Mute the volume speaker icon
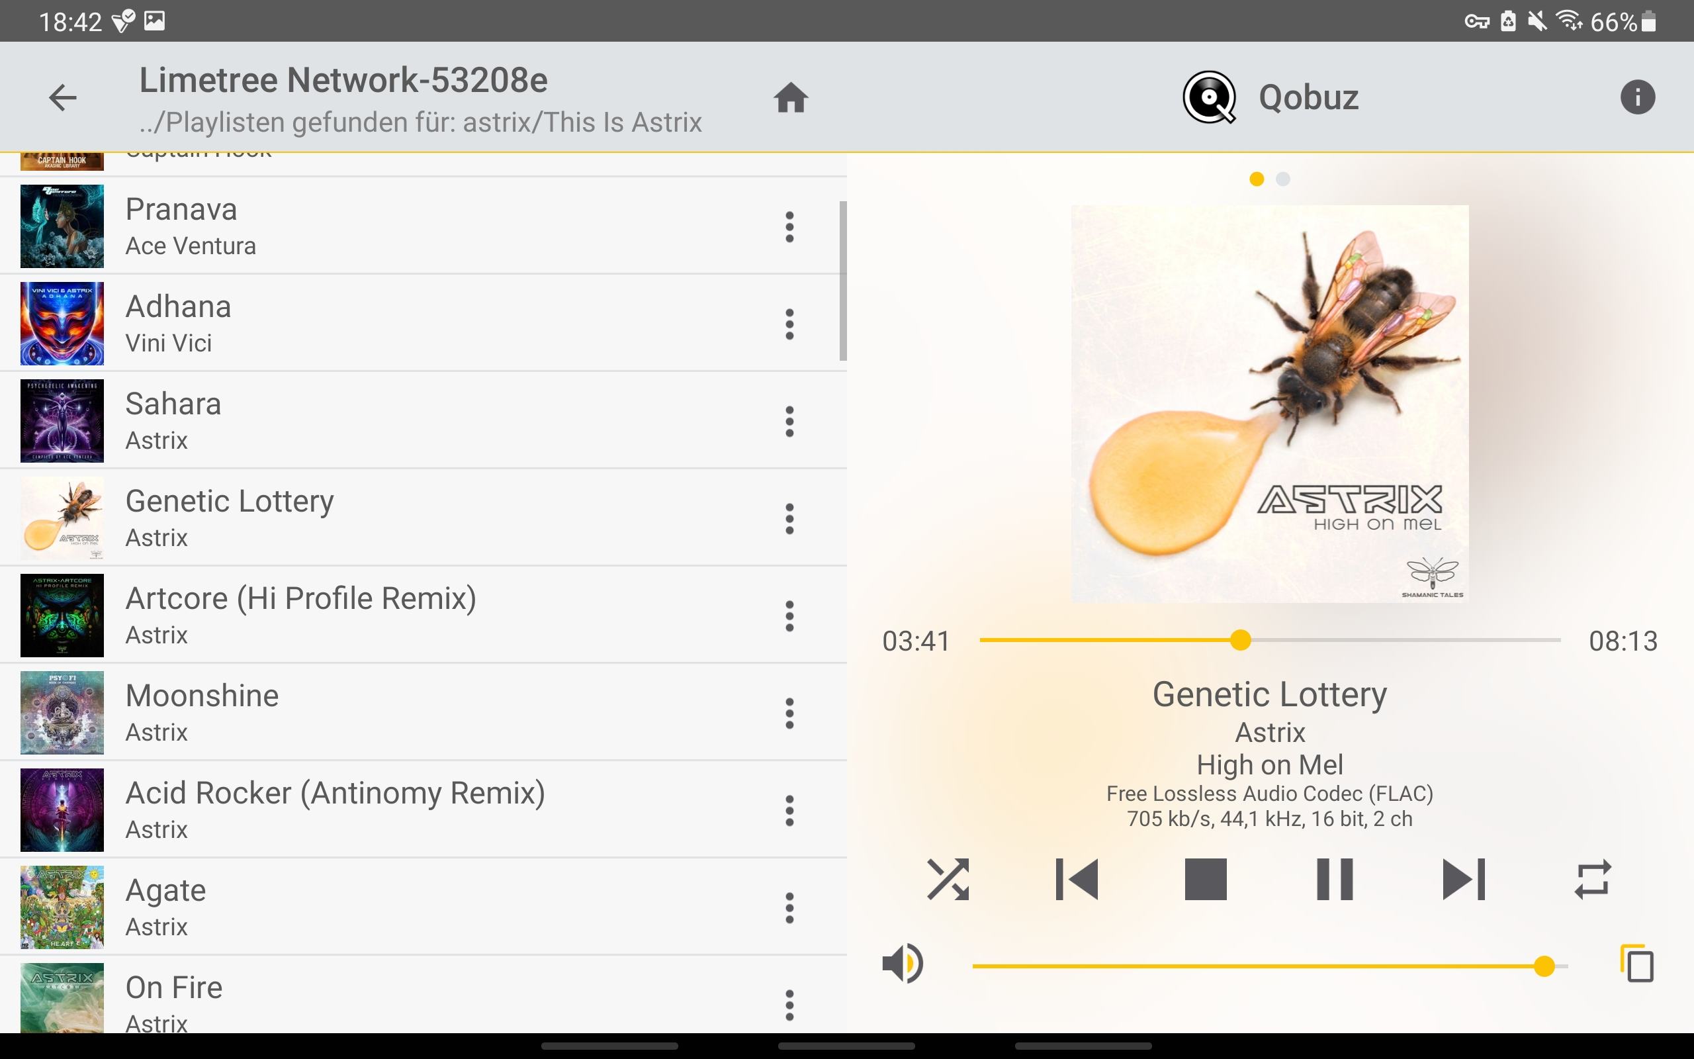 903,964
